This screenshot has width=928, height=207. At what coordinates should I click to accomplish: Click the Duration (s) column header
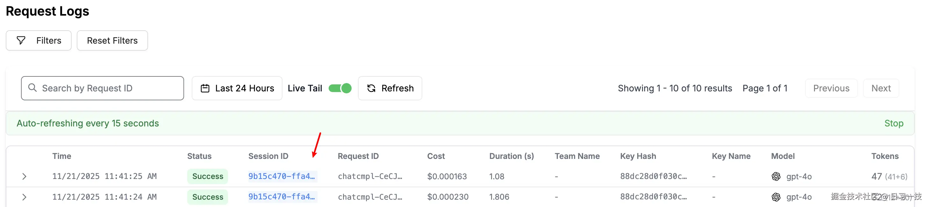[x=511, y=156]
